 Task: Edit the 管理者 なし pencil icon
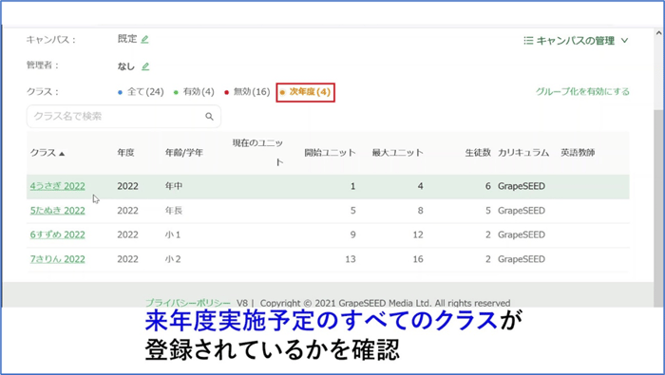click(x=145, y=66)
